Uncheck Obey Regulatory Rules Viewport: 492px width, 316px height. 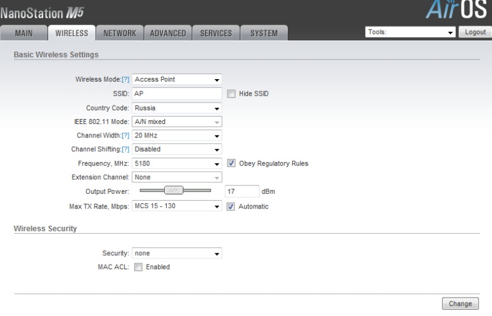point(231,163)
